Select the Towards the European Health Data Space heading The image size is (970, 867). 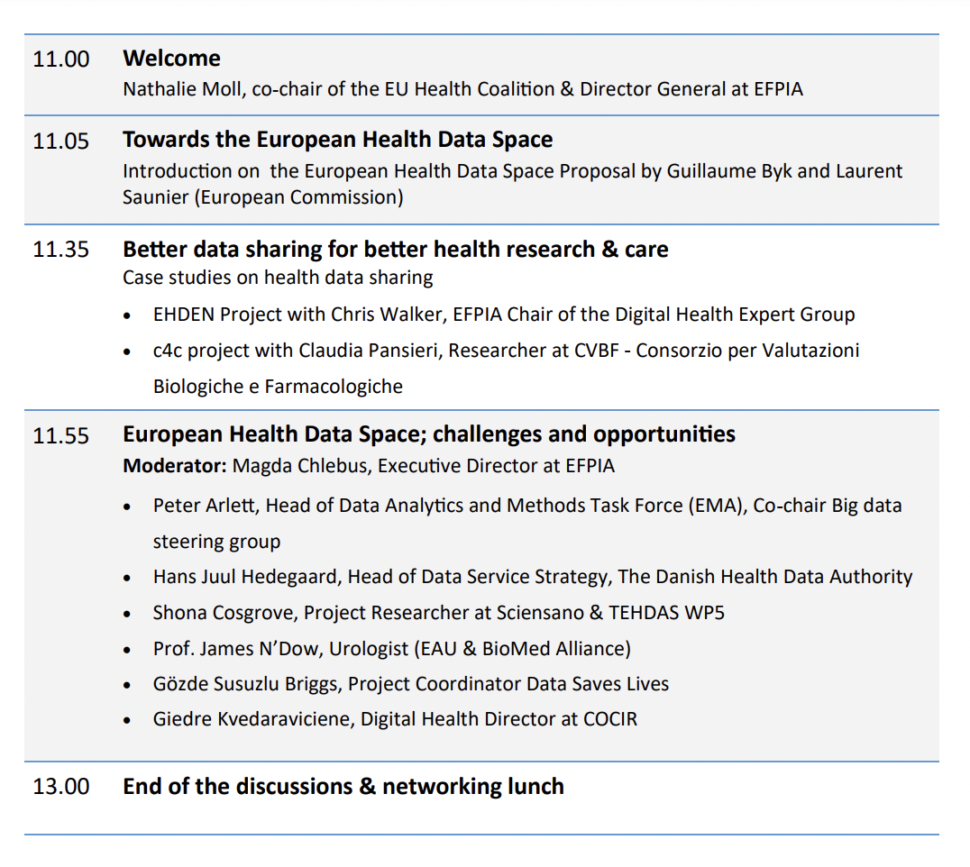point(337,140)
